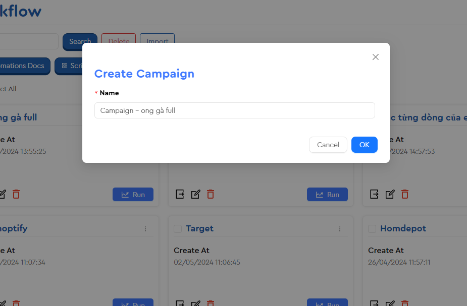Click the Search button
467x306 pixels.
pos(80,42)
